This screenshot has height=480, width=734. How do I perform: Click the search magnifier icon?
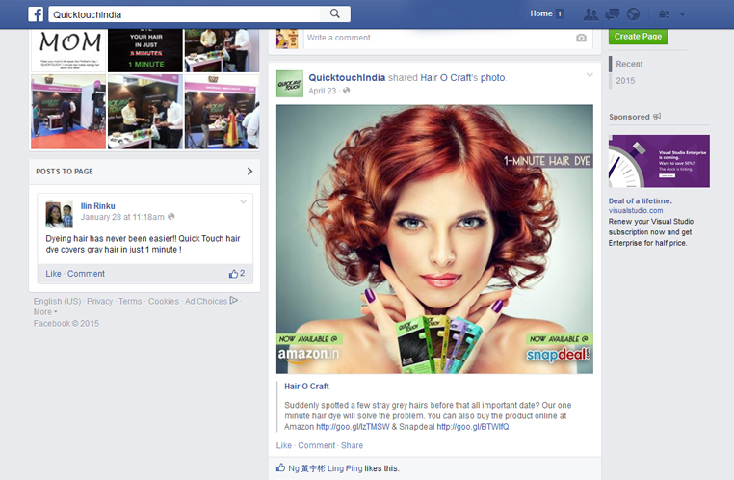(x=335, y=13)
